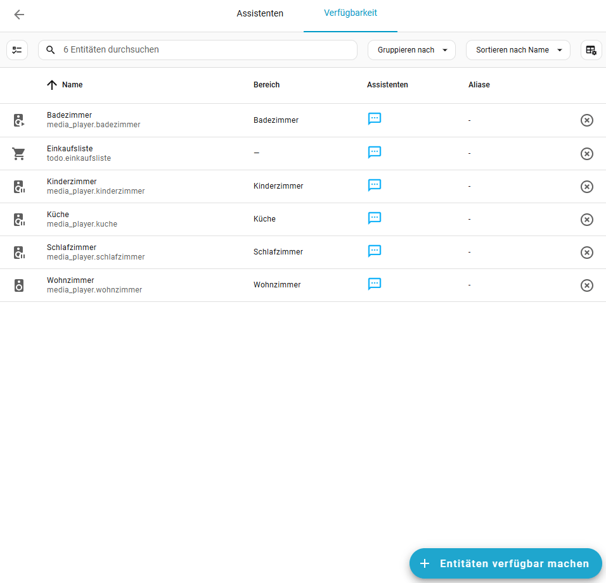This screenshot has width=606, height=583.
Task: Open media_player.badezimmer entity row
Action: pyautogui.click(x=303, y=120)
